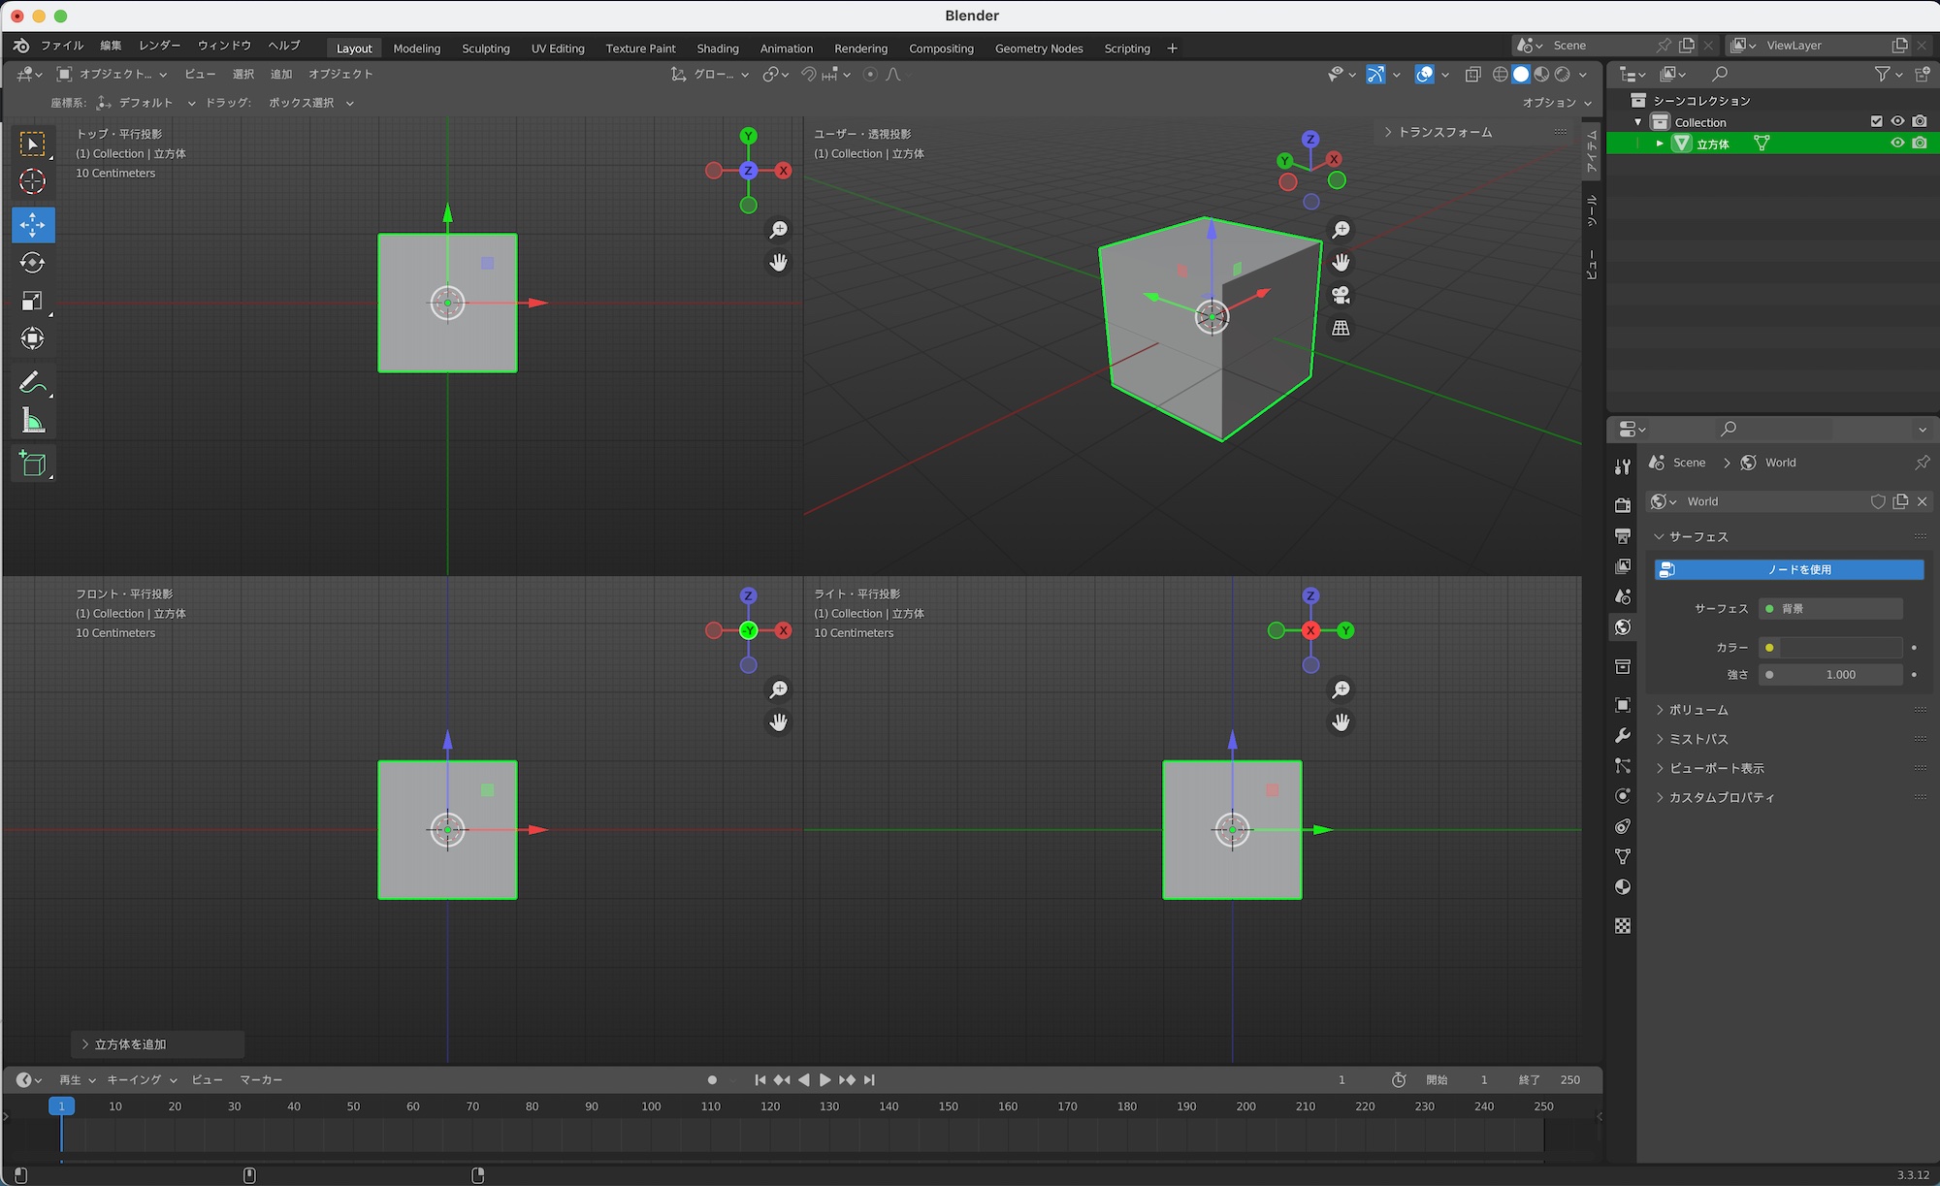Open the Modifier wrench properties tab
This screenshot has height=1186, width=1940.
(1623, 736)
